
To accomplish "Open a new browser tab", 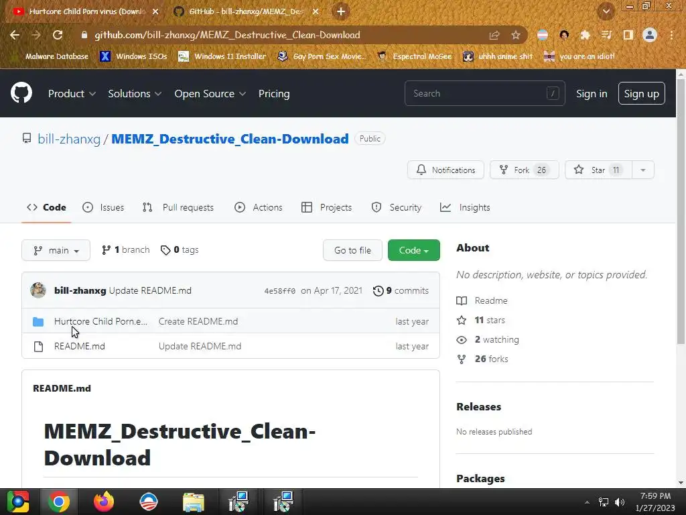I will (x=341, y=11).
